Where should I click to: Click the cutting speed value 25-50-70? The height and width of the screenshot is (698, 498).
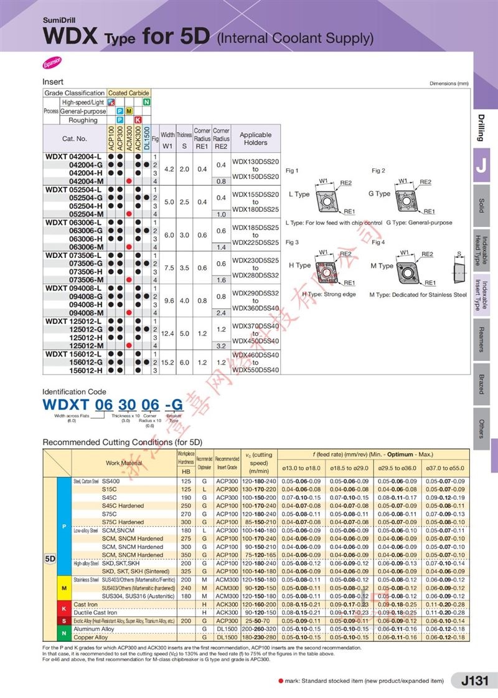click(259, 621)
